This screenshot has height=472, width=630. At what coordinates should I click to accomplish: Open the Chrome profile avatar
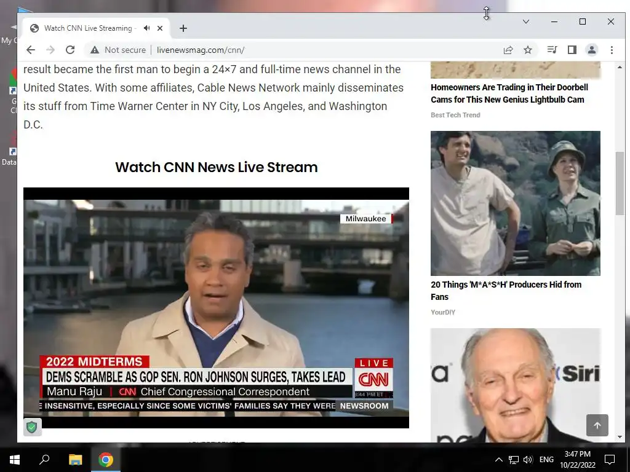pos(592,50)
